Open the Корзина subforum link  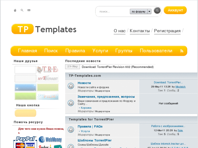(x=86, y=108)
